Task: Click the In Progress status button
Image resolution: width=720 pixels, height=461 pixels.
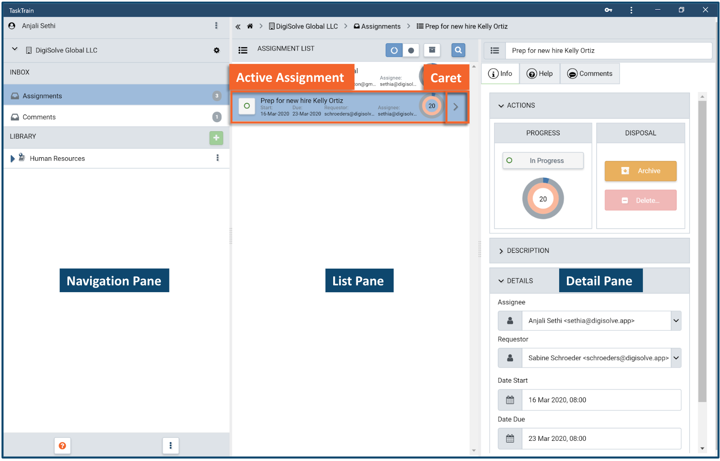Action: click(543, 161)
